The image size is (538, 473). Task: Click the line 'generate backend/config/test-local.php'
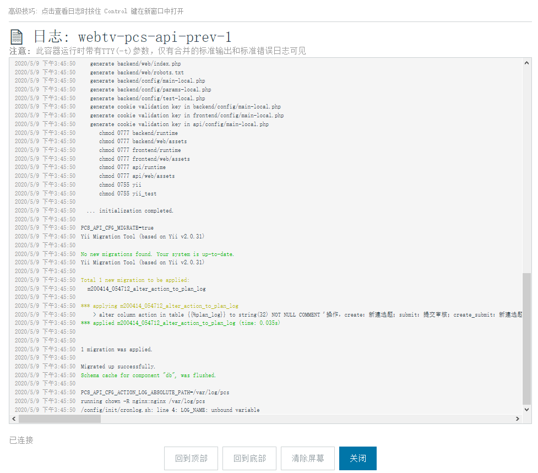(x=147, y=98)
